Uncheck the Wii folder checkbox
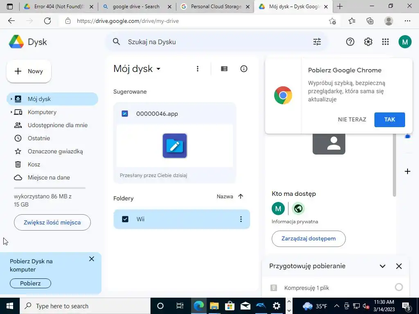Viewport: 419px width, 314px height. (x=125, y=219)
